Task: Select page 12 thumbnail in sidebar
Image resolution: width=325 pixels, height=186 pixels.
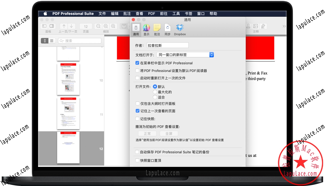Action: pos(68,147)
